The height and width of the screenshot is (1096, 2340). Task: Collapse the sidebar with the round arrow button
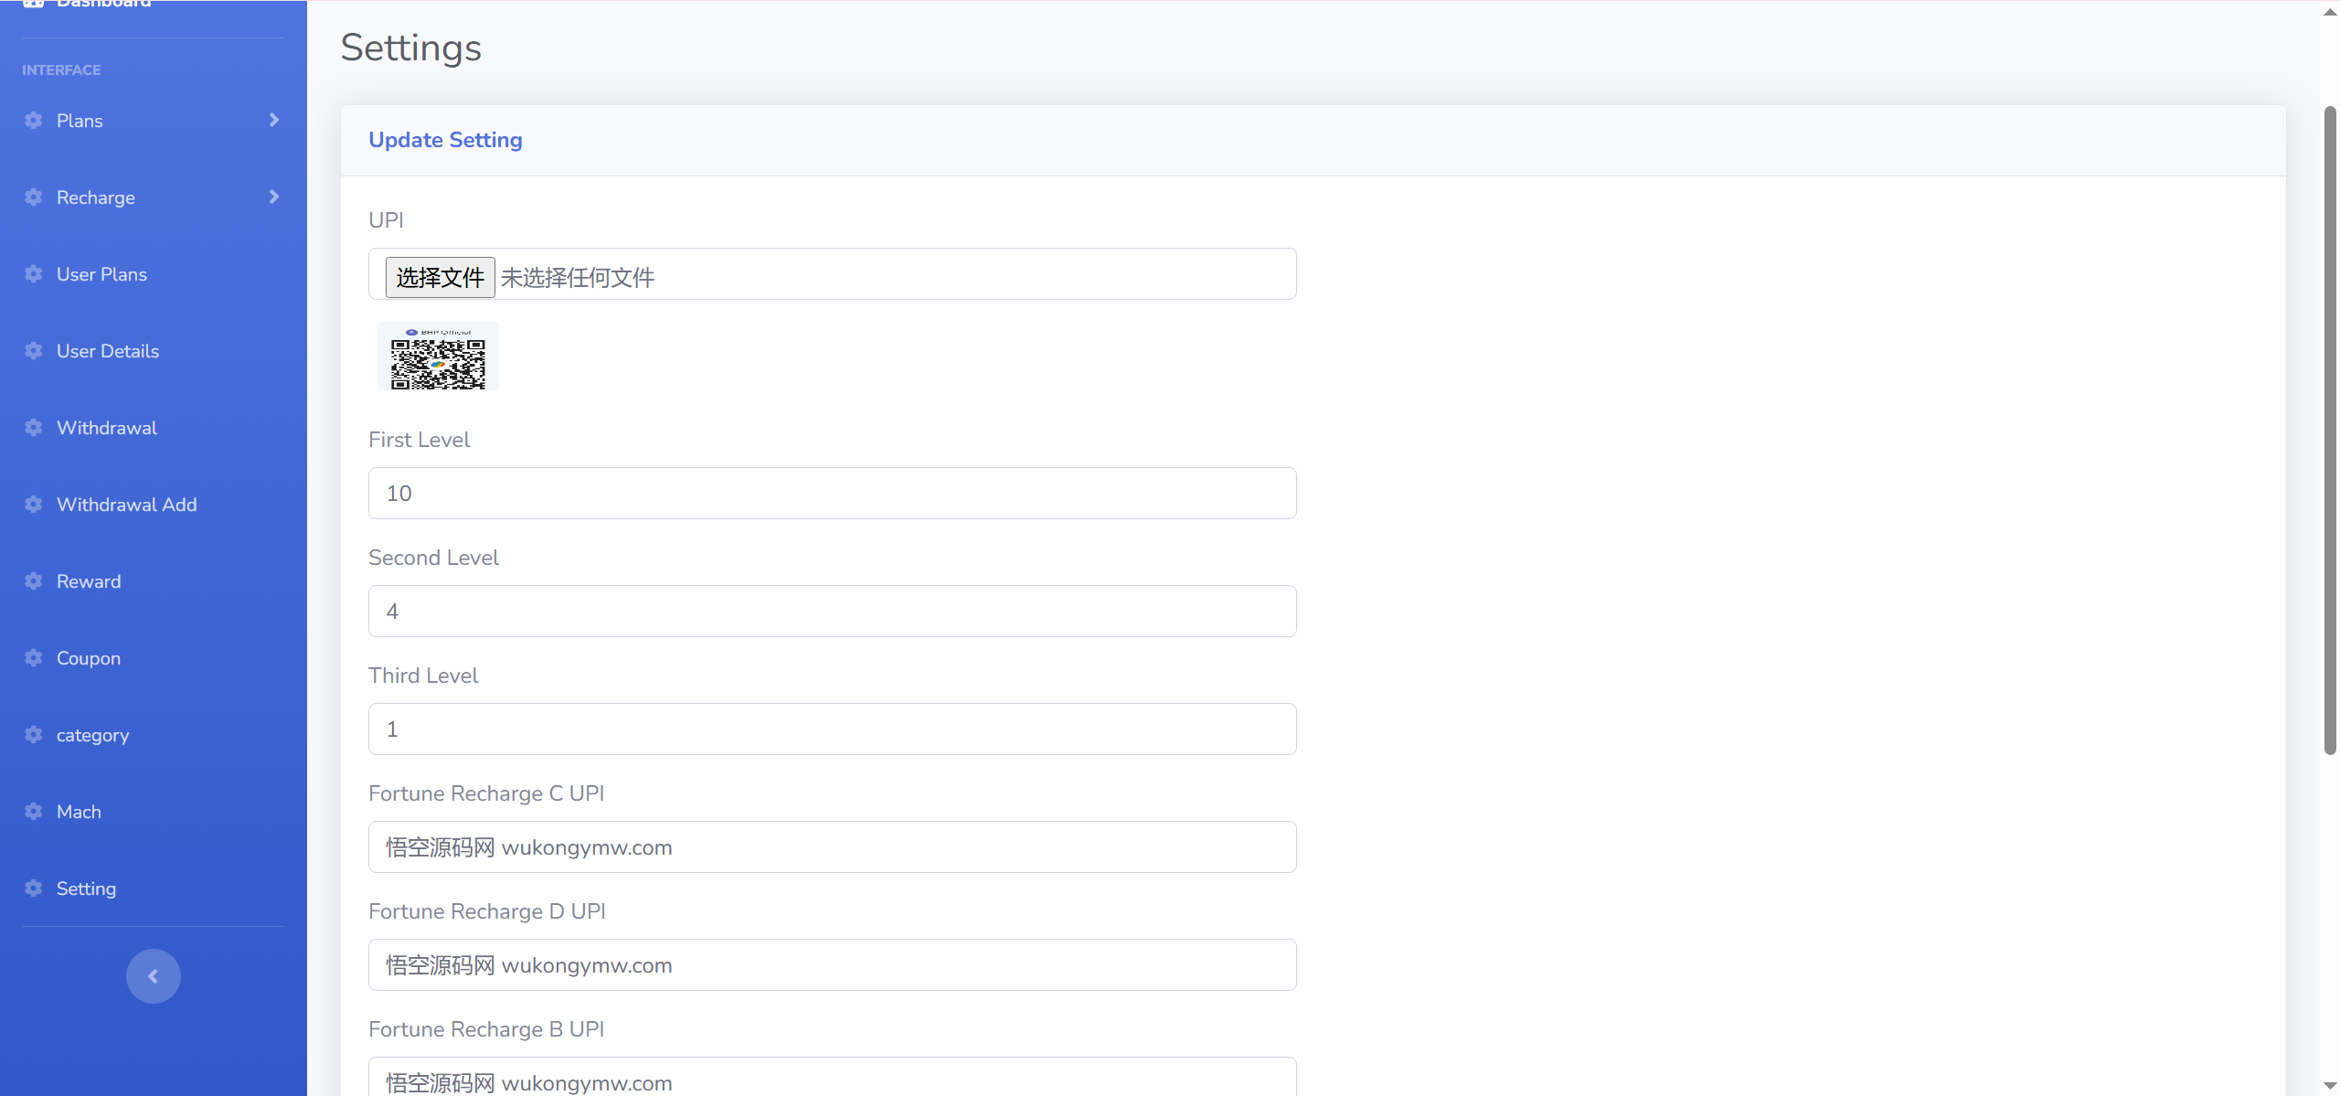click(x=153, y=976)
